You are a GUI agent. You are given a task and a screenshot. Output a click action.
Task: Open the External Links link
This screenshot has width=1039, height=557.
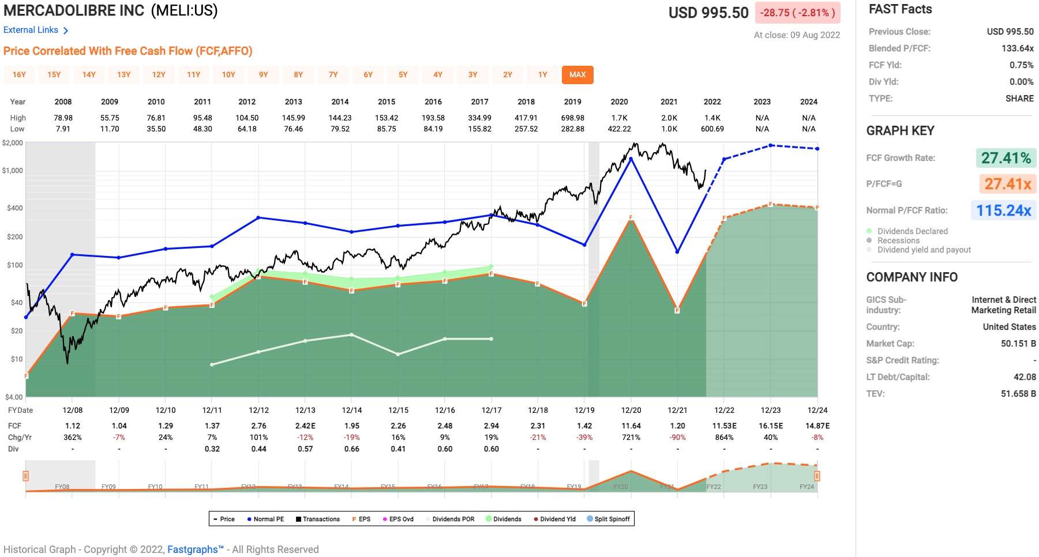click(x=31, y=30)
